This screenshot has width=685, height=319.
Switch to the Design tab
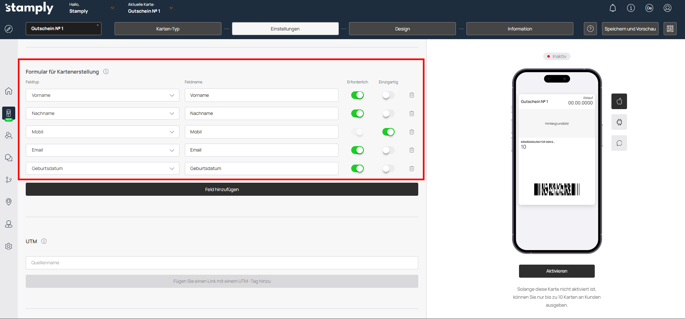click(x=402, y=29)
